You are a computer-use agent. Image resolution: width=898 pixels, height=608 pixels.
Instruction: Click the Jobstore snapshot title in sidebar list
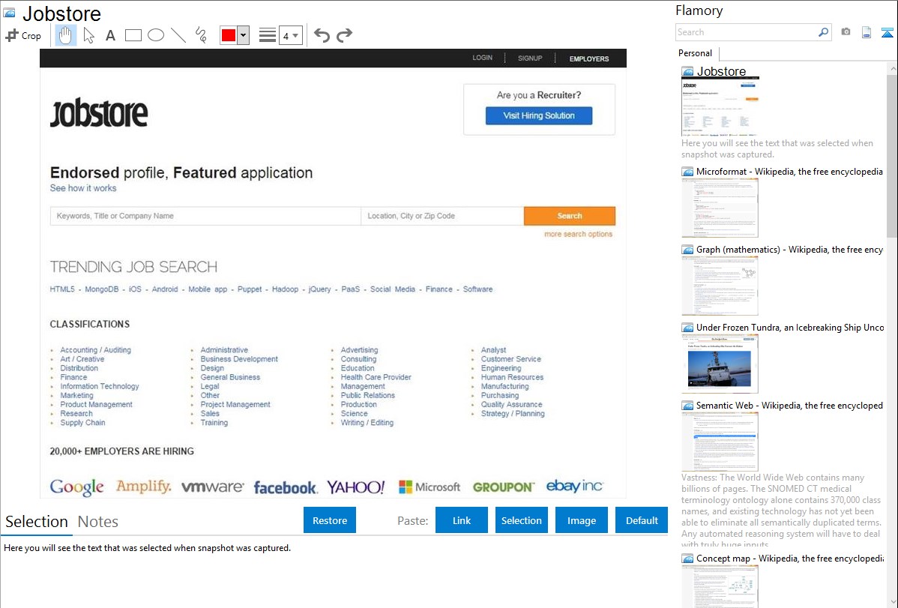pyautogui.click(x=721, y=72)
